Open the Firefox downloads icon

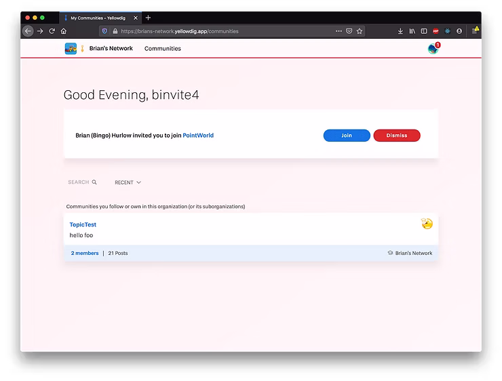click(400, 31)
